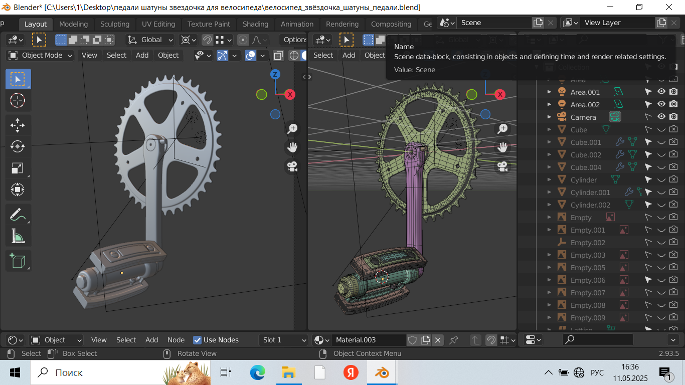Activate the Move tool

pyautogui.click(x=18, y=125)
